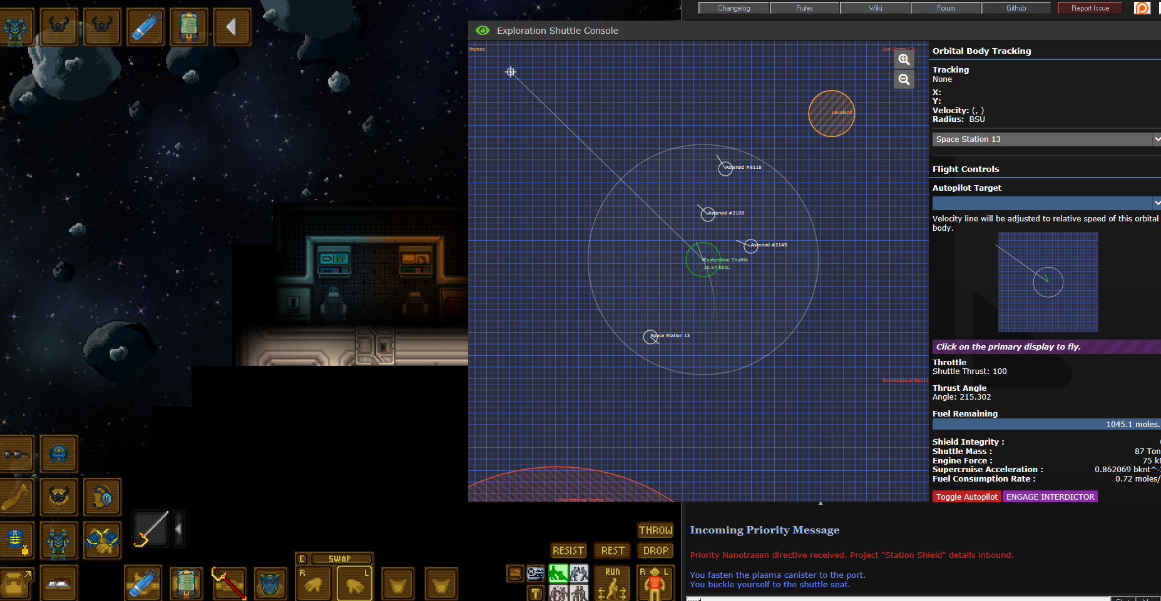The width and height of the screenshot is (1161, 601).
Task: Click the red staff back slot
Action: point(229,583)
